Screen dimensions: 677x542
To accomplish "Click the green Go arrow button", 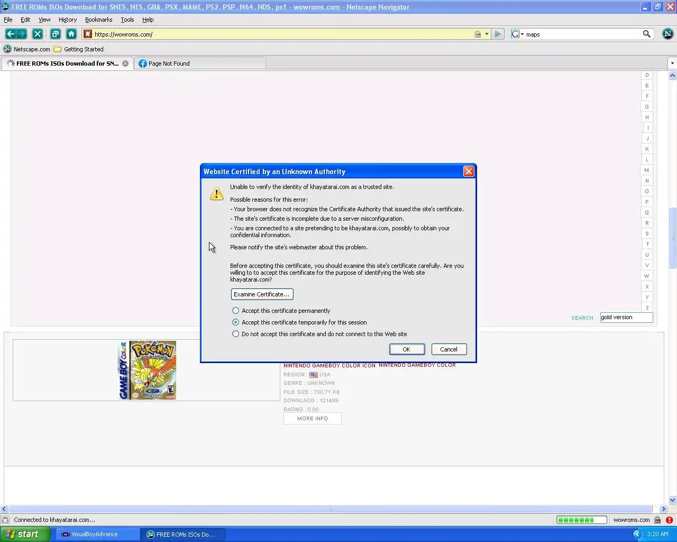I will pyautogui.click(x=498, y=34).
